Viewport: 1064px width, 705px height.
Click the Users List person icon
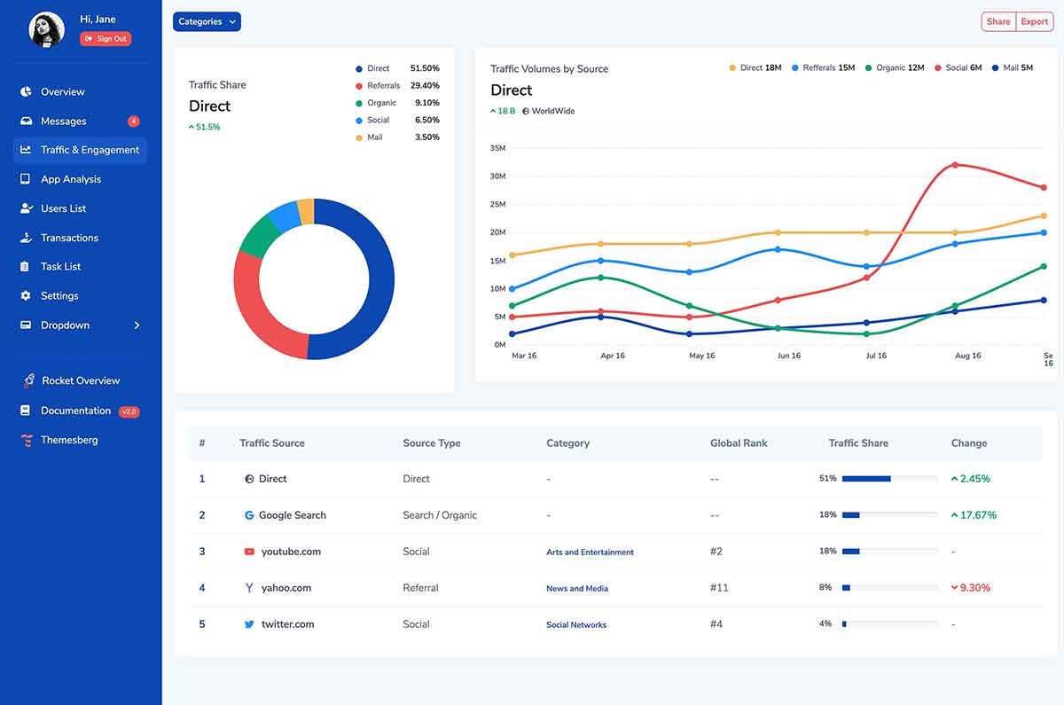coord(26,208)
